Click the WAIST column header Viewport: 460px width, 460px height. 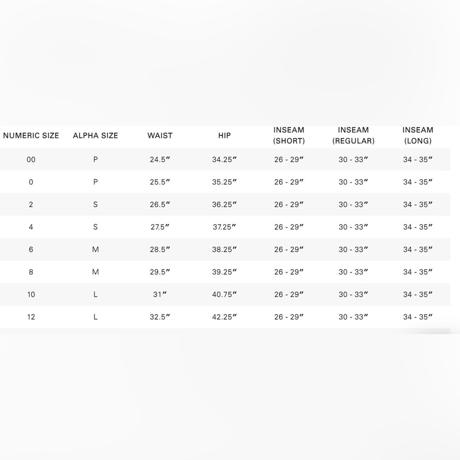point(160,135)
